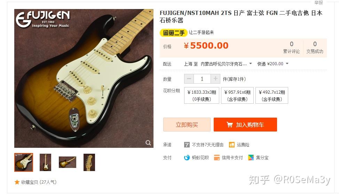
Task: Click the 集分宝 colorful icon
Action: click(251, 158)
